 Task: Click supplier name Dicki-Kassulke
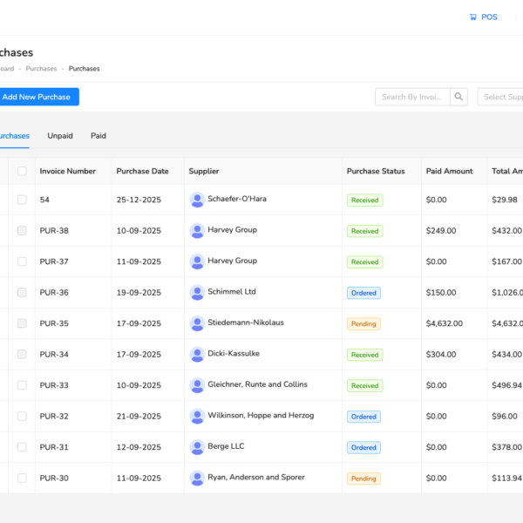coord(234,354)
